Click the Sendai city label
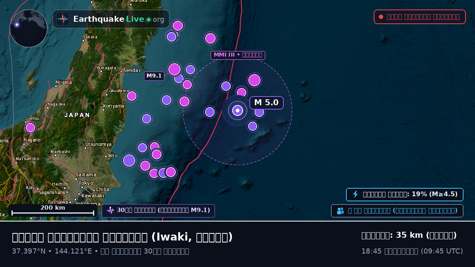The height and width of the screenshot is (267, 475). [x=132, y=70]
